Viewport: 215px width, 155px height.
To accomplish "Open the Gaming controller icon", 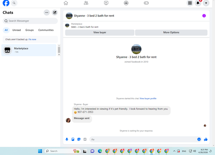I will (146, 3).
